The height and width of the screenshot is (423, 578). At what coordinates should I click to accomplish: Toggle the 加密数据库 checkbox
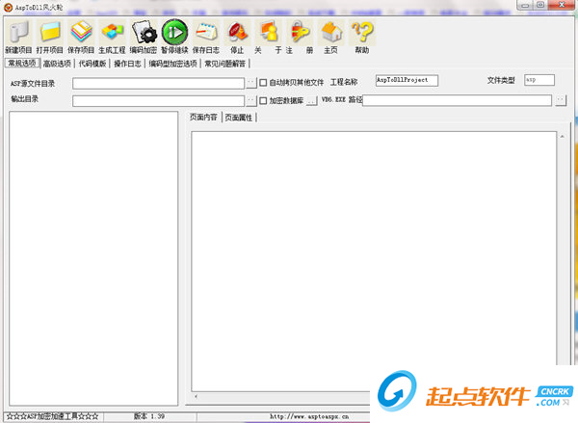pyautogui.click(x=263, y=100)
